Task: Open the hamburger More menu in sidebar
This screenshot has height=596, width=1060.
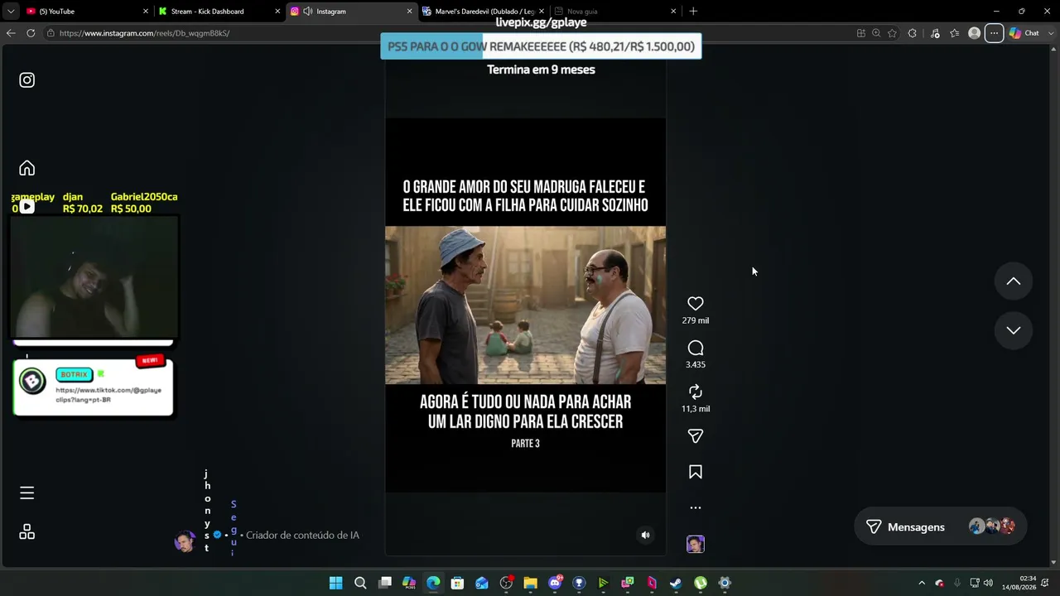Action: (x=27, y=493)
